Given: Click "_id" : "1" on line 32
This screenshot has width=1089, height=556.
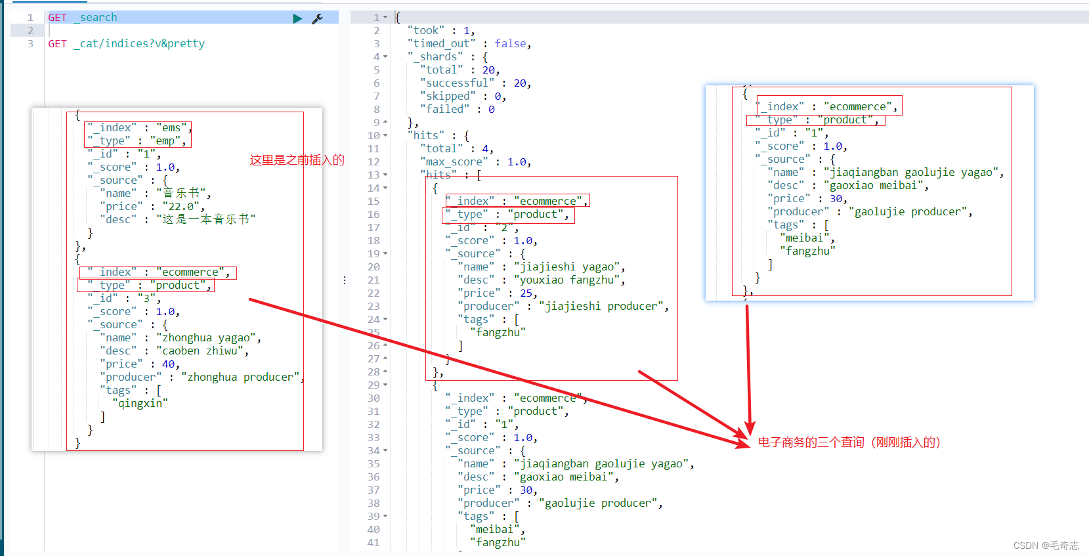Looking at the screenshot, I should click(482, 425).
